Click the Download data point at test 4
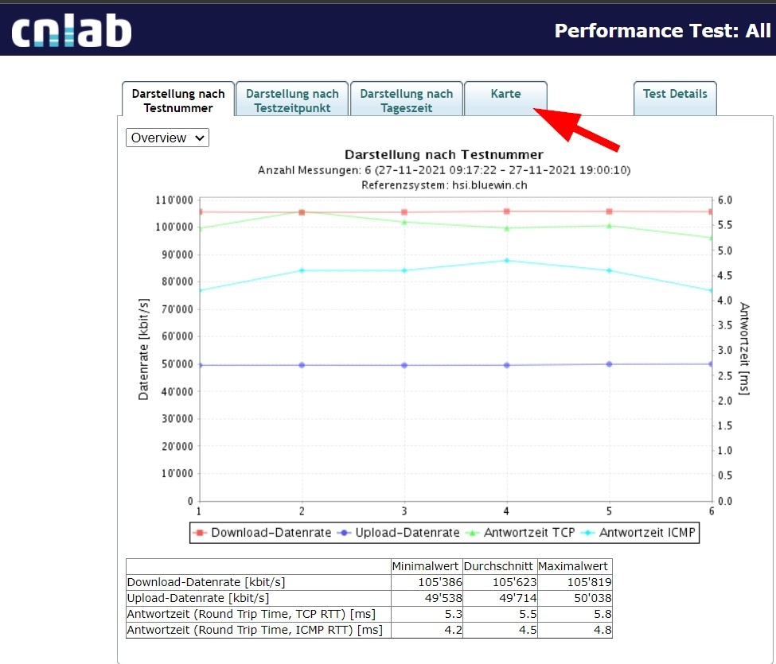776x664 pixels. (507, 212)
